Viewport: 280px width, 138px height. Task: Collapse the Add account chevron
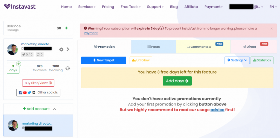click(55, 109)
